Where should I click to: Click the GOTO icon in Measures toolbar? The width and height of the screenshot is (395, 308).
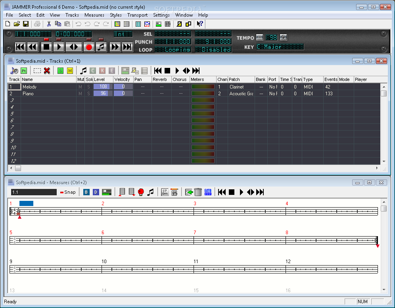(208, 192)
